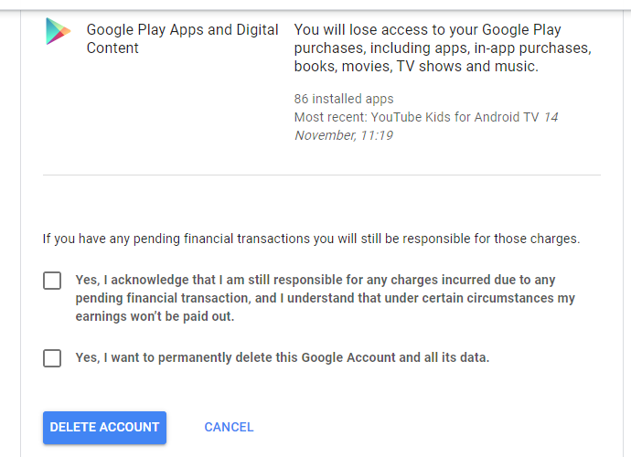Click the Google Play triangle logo icon
The width and height of the screenshot is (631, 457).
tap(58, 31)
